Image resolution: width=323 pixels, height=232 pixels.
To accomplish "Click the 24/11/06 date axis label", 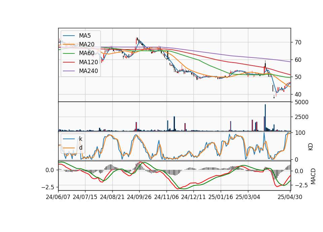I will [167, 197].
